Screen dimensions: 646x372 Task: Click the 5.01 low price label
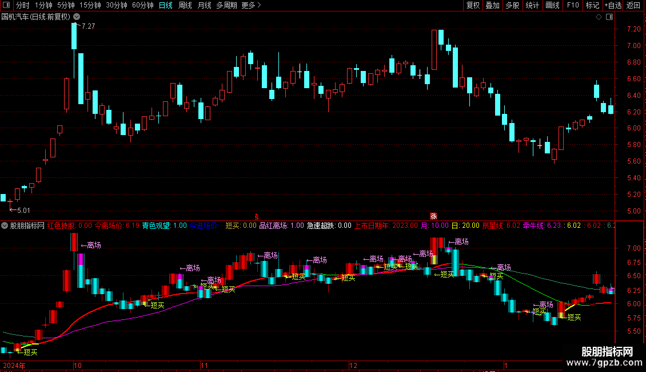pos(23,211)
